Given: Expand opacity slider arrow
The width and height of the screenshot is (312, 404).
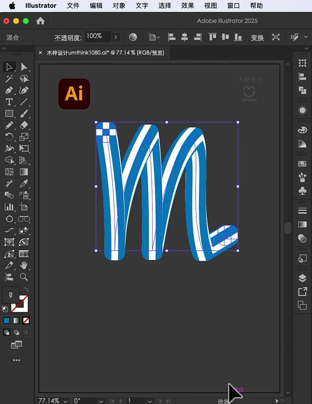Looking at the screenshot, I should click(x=116, y=37).
